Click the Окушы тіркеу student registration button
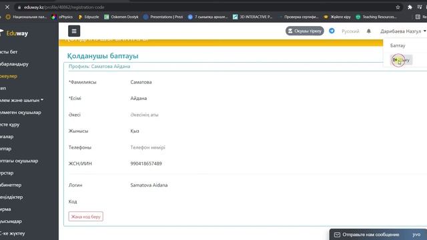 [305, 31]
